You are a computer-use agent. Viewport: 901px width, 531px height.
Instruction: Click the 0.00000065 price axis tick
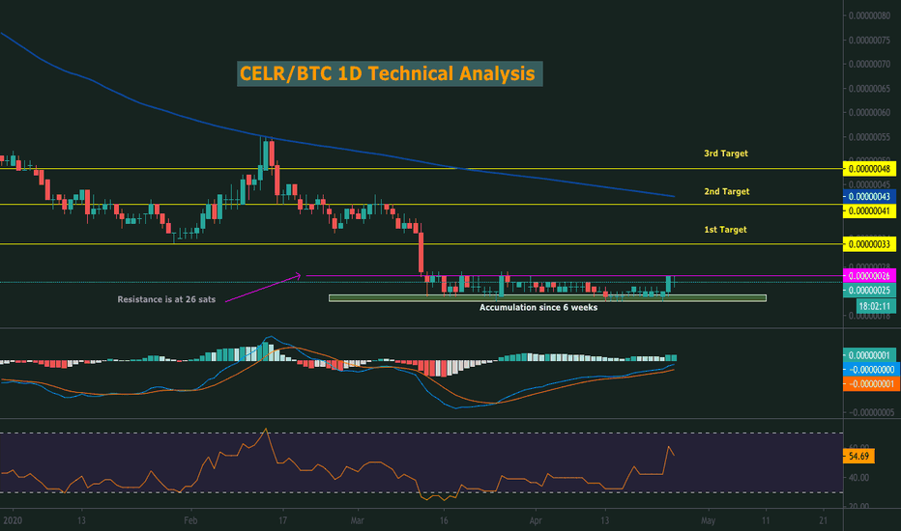(869, 89)
